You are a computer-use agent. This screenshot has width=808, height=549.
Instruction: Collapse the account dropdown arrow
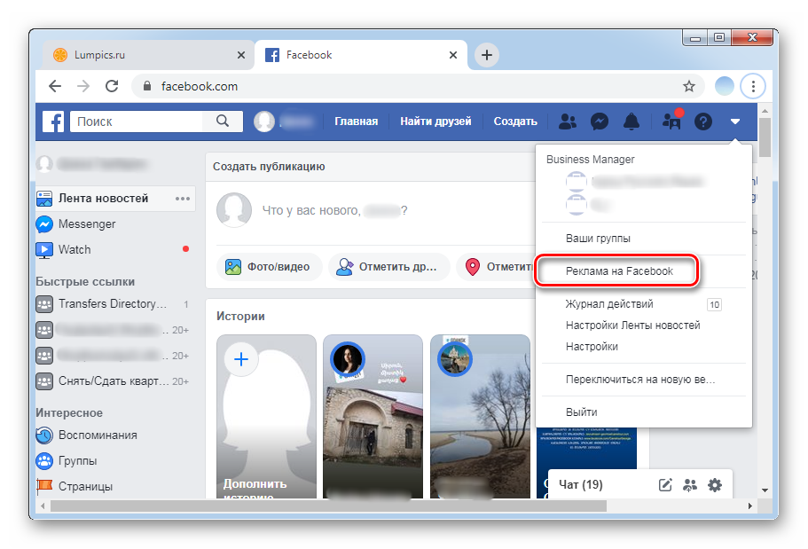pos(735,122)
